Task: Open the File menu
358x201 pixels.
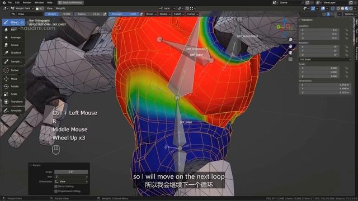Action: click(10, 2)
